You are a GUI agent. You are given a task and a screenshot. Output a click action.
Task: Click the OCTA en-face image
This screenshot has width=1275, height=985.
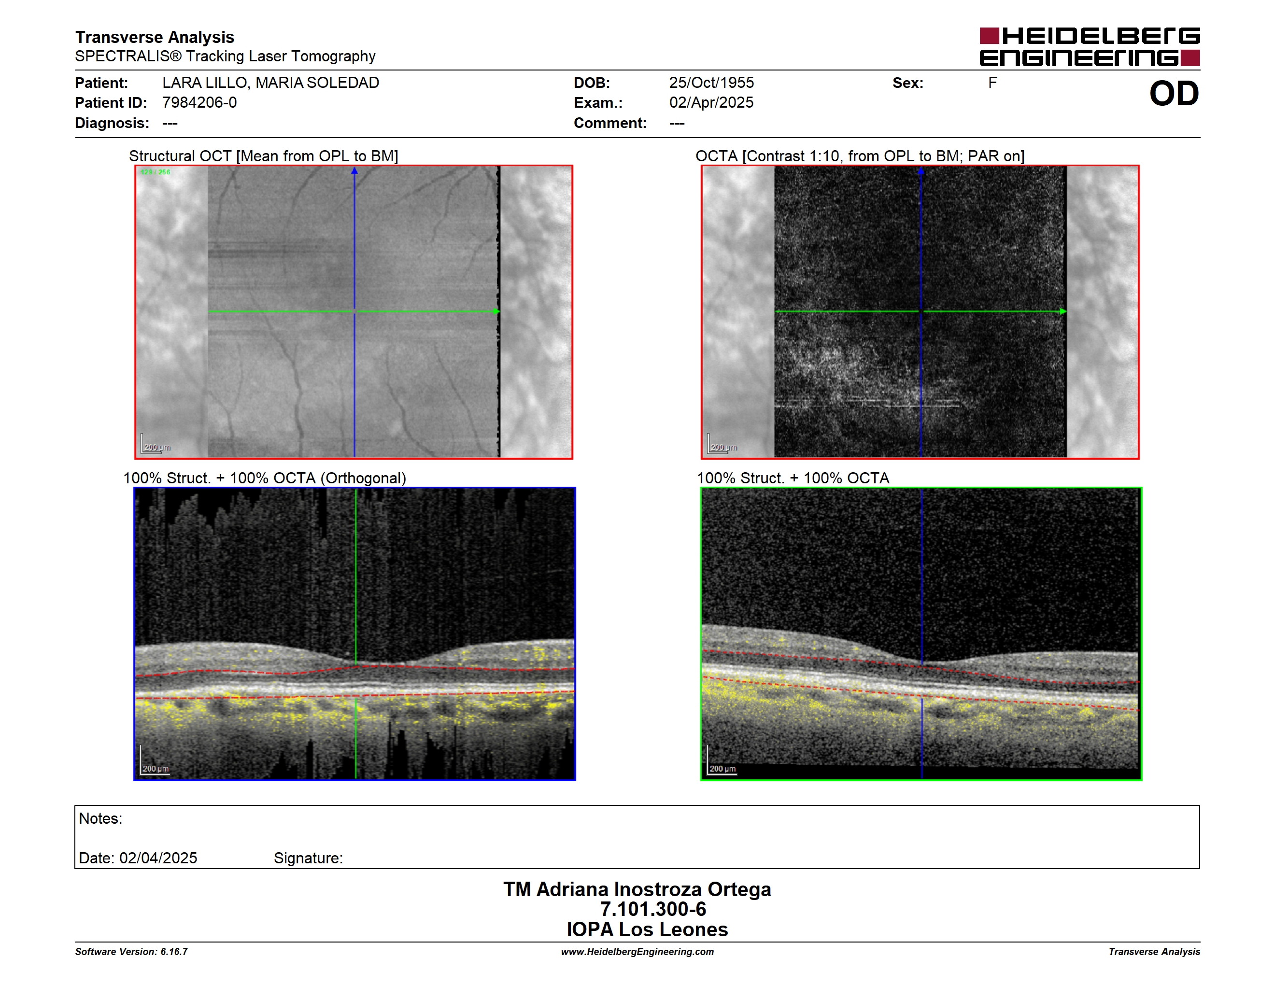920,312
